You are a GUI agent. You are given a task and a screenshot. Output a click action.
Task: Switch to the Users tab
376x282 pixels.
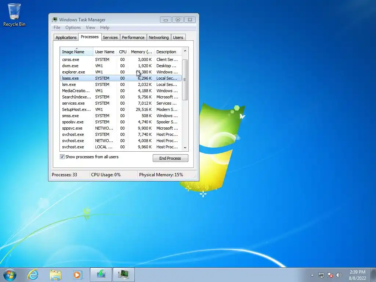point(178,37)
